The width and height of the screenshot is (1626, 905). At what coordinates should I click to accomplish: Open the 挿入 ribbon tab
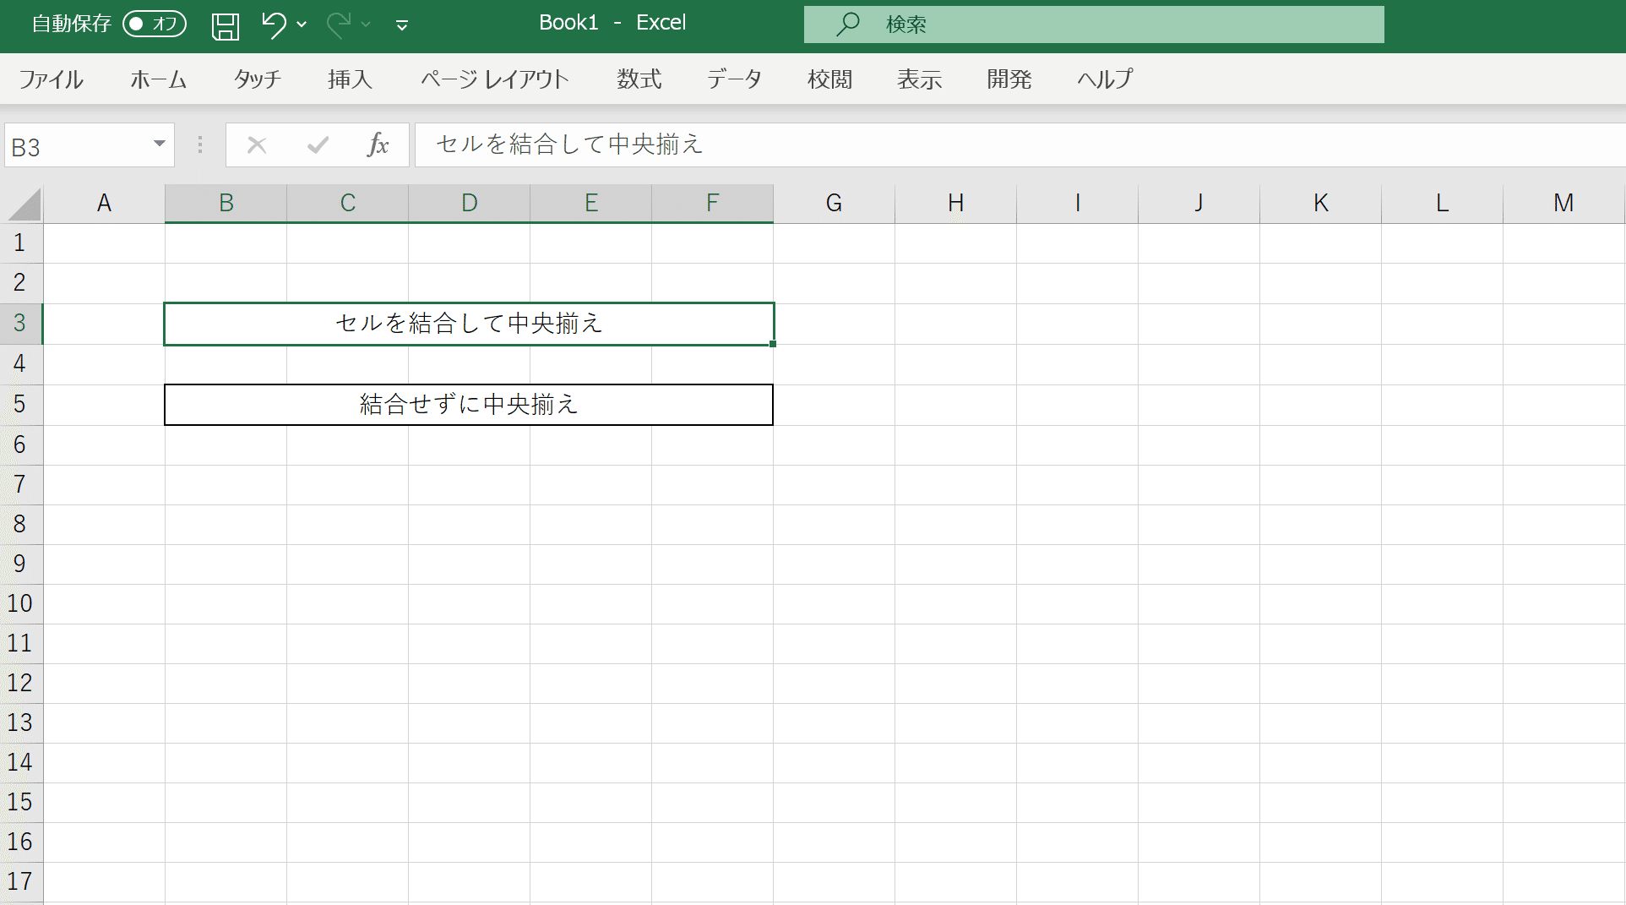pos(350,79)
